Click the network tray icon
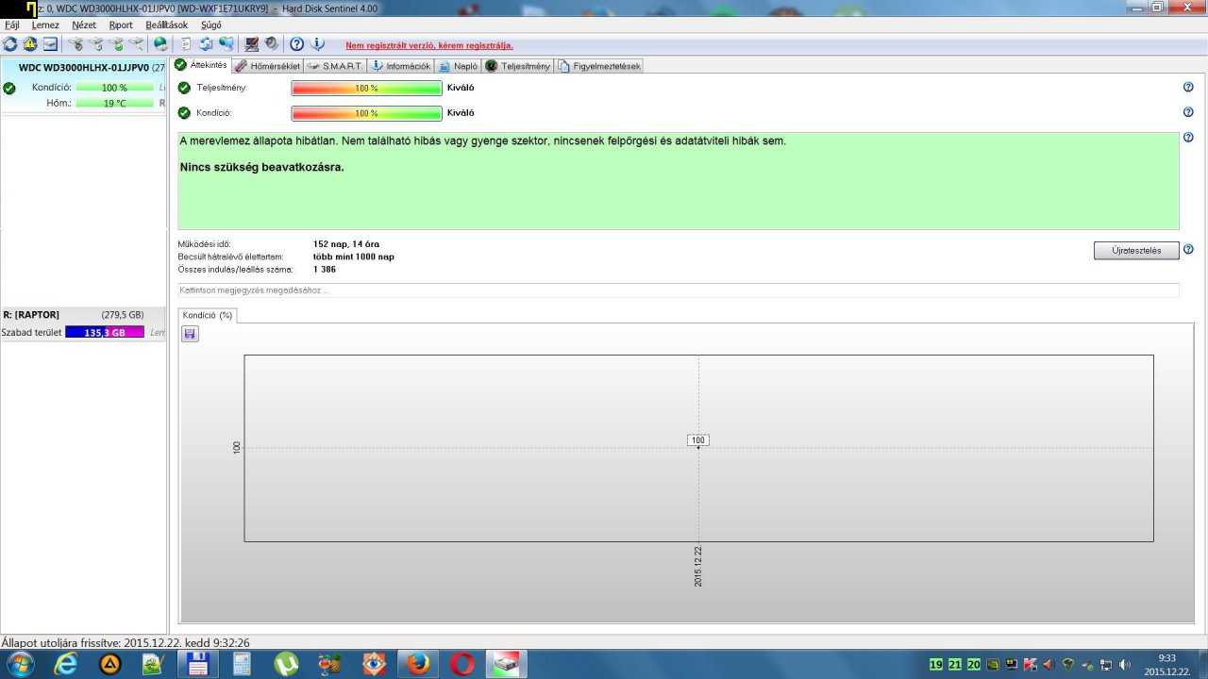Viewport: 1208px width, 679px height. 1106,665
